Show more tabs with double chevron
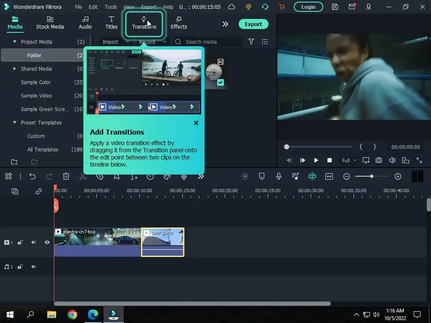This screenshot has height=323, width=431. (x=225, y=24)
